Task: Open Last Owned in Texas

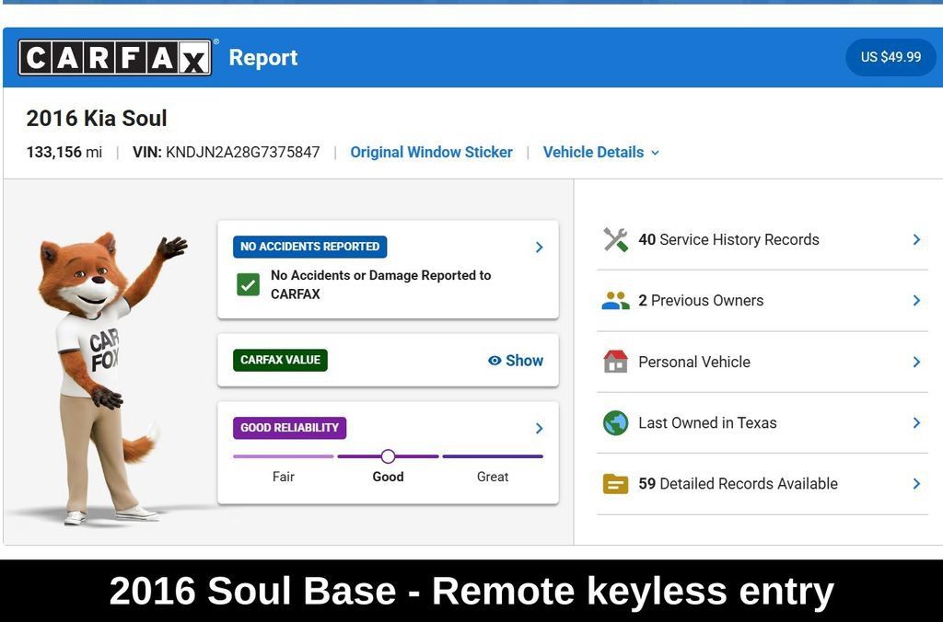Action: [762, 423]
